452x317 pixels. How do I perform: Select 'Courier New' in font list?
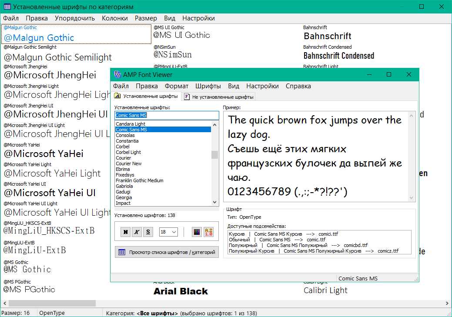pos(163,164)
